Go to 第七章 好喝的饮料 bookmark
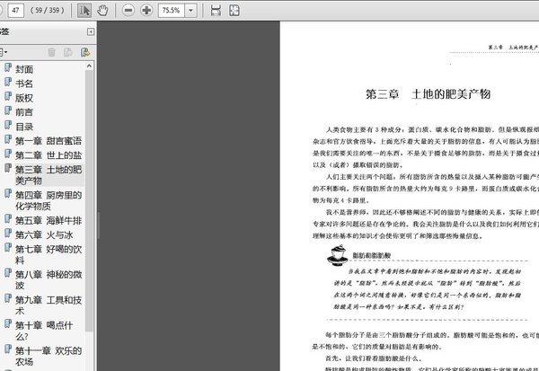The width and height of the screenshot is (539, 371). point(49,255)
